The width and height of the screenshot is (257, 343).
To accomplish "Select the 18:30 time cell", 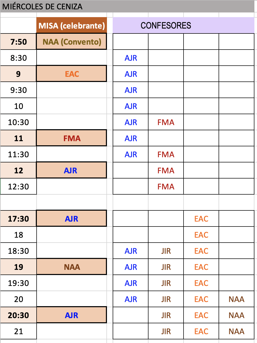I will (x=18, y=251).
